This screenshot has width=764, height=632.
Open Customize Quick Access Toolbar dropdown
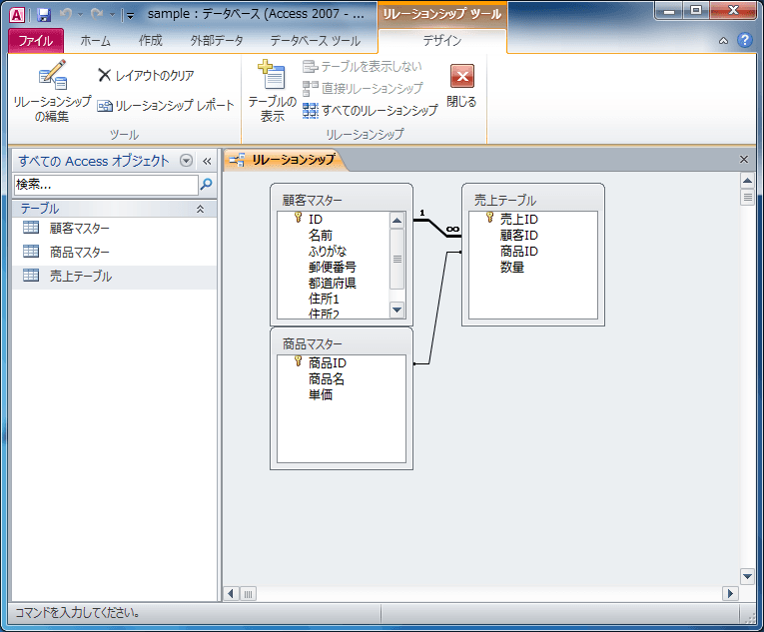coord(130,16)
